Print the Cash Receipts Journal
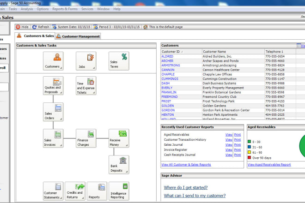Screen dimensions: 305x203 (238, 155)
